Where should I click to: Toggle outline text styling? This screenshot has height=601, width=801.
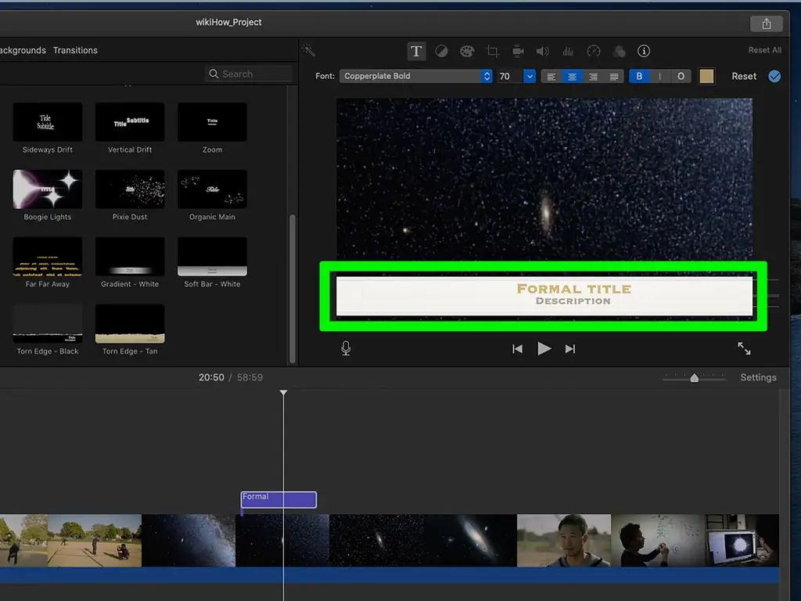coord(681,76)
